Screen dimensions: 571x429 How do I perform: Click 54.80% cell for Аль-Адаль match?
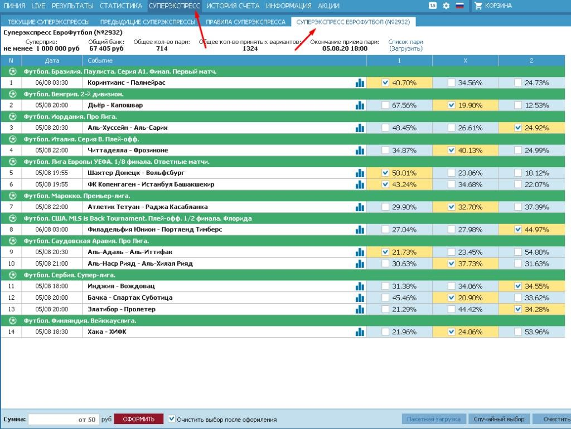point(531,252)
